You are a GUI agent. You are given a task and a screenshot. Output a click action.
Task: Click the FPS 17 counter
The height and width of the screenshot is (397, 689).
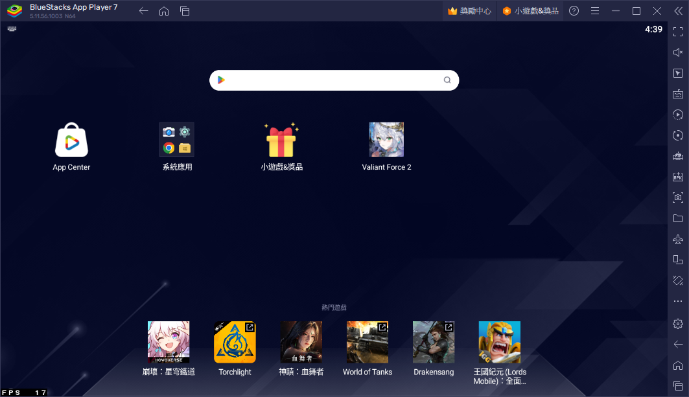pos(24,392)
